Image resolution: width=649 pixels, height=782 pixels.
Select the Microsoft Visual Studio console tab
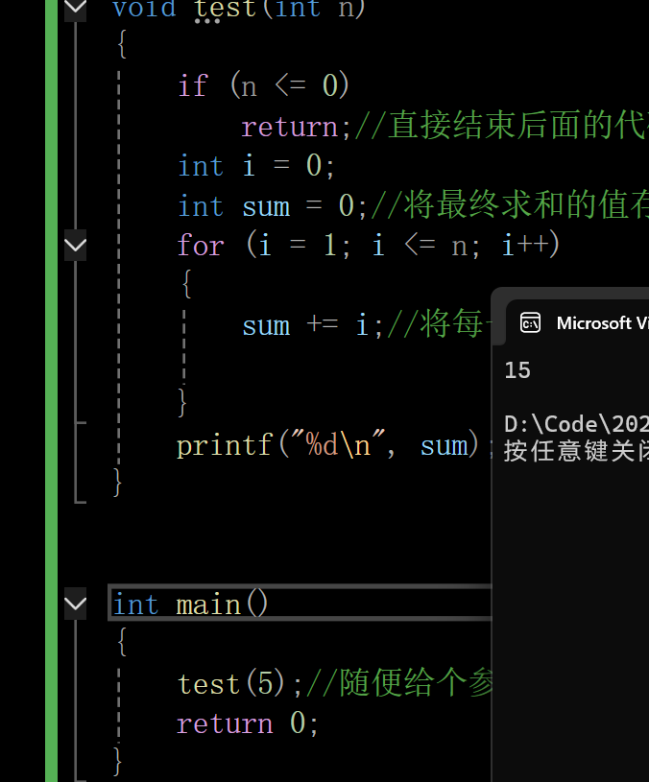coord(579,323)
